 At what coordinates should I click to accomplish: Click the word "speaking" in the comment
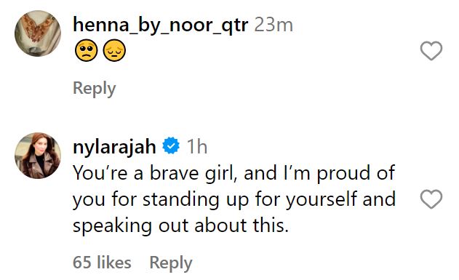(x=113, y=226)
